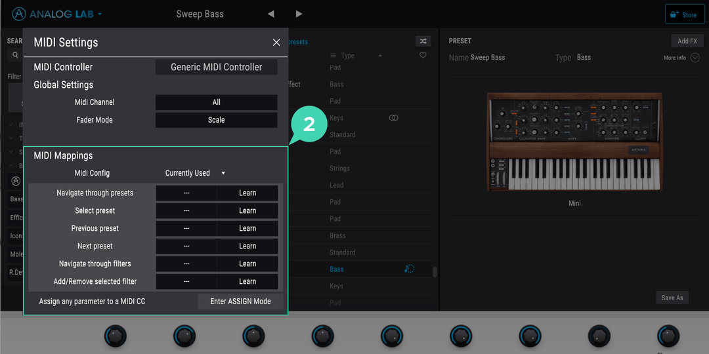Image resolution: width=709 pixels, height=354 pixels.
Task: Expand More info chevron
Action: pyautogui.click(x=695, y=58)
